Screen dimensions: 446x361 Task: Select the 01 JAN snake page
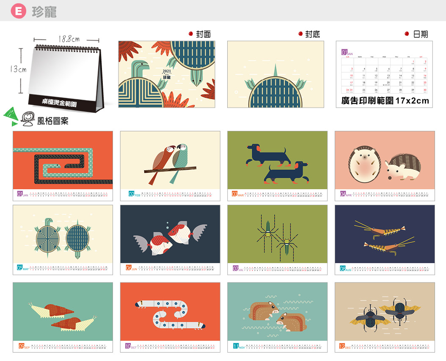tap(63, 166)
